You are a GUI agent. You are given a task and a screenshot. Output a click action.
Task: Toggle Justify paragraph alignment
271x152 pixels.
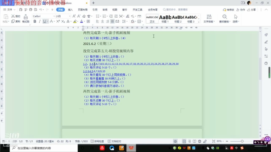tap(112, 21)
